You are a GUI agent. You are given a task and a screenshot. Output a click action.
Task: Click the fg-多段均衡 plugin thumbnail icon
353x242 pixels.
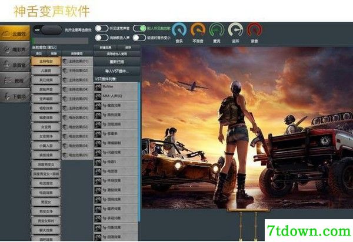click(98, 219)
